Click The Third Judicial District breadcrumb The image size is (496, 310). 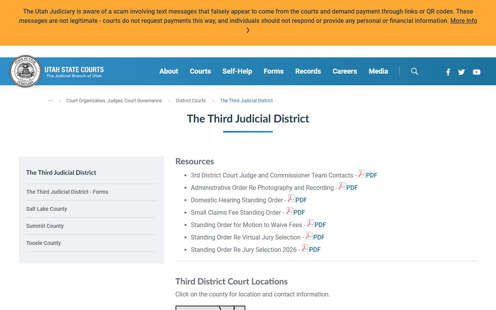(x=246, y=101)
